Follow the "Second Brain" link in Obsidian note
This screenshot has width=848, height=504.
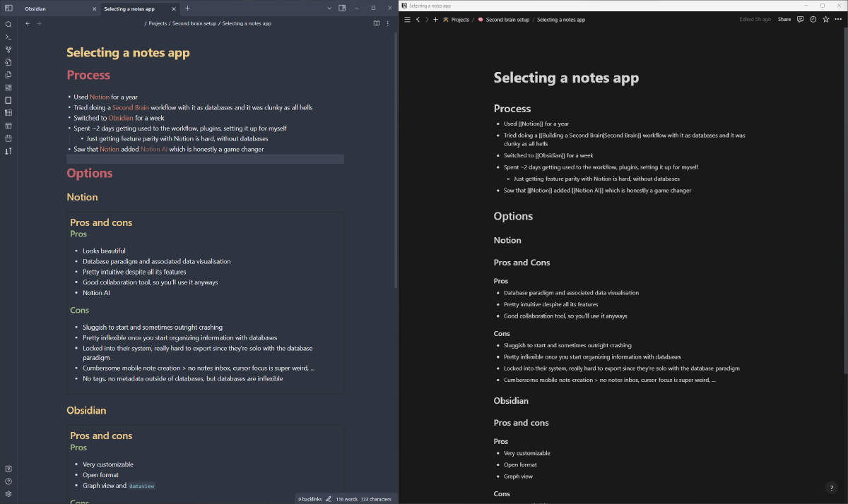pyautogui.click(x=131, y=108)
